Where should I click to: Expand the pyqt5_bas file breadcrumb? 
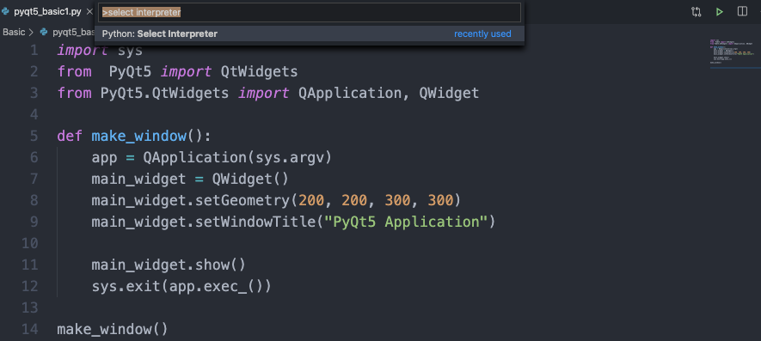pyautogui.click(x=73, y=33)
